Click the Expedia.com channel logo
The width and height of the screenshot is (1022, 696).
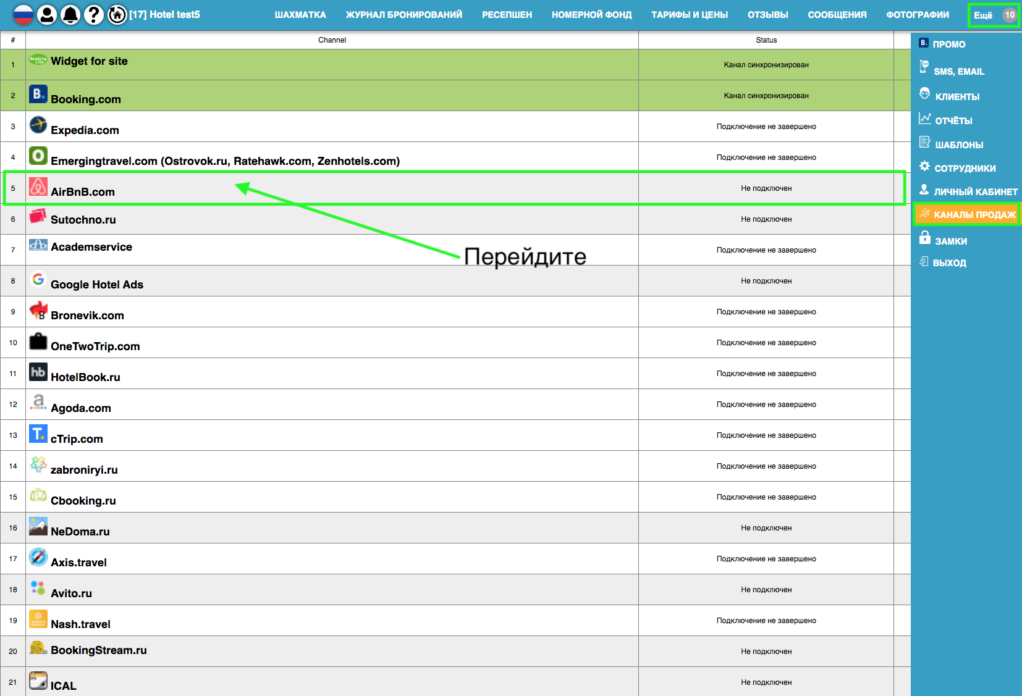pyautogui.click(x=38, y=125)
